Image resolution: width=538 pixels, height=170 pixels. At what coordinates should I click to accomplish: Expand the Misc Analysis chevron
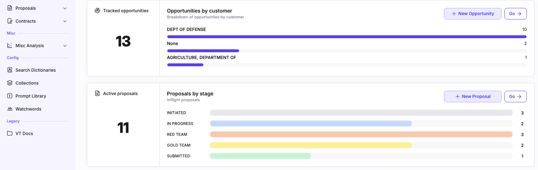coord(65,45)
